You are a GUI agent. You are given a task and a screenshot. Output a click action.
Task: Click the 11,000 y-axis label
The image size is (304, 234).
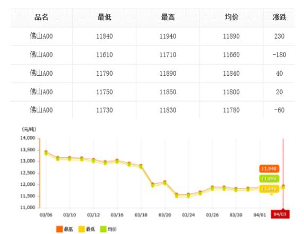(28, 208)
